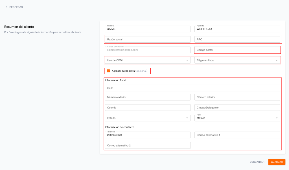Click into the Razón social field
289x170 pixels.
click(x=148, y=40)
